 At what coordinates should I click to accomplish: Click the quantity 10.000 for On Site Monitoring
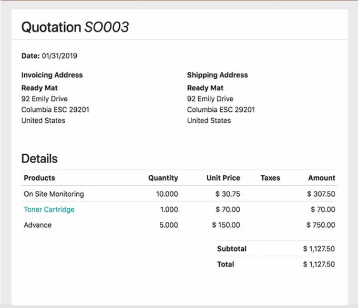167,194
